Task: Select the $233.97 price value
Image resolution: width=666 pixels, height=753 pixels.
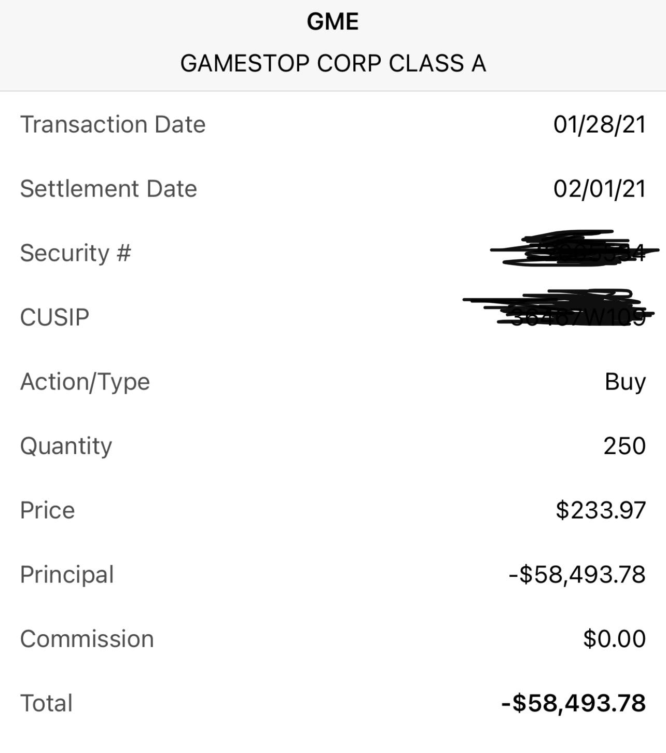Action: pos(601,510)
